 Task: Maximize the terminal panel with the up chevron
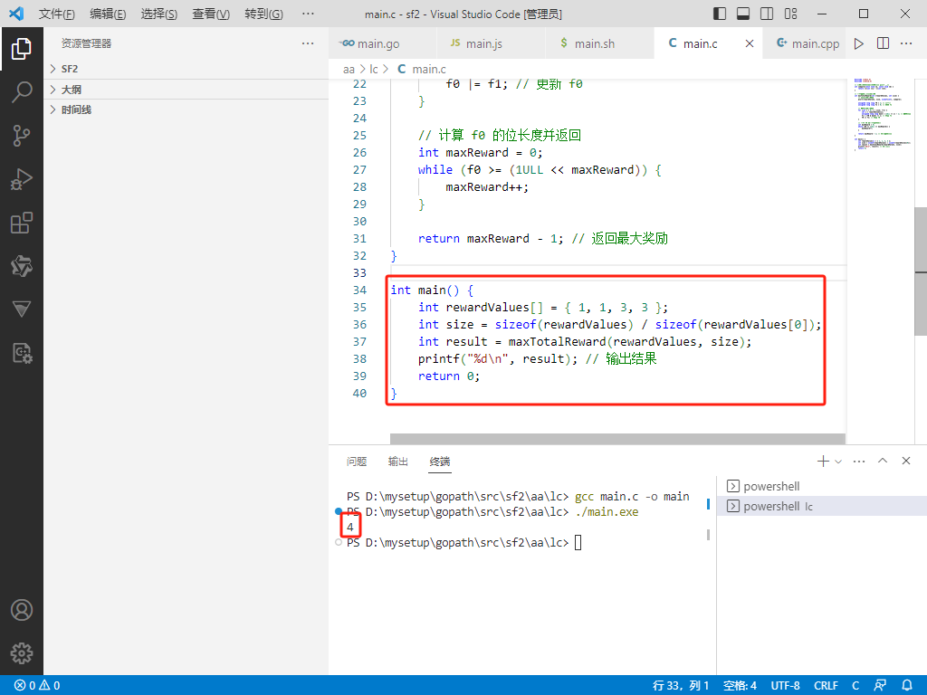[x=883, y=461]
